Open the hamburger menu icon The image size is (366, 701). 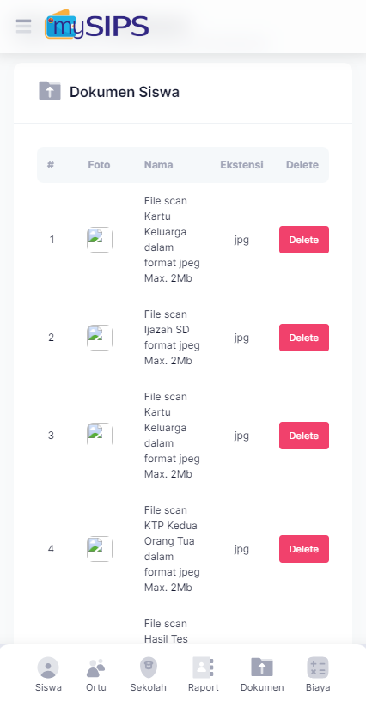[x=23, y=26]
